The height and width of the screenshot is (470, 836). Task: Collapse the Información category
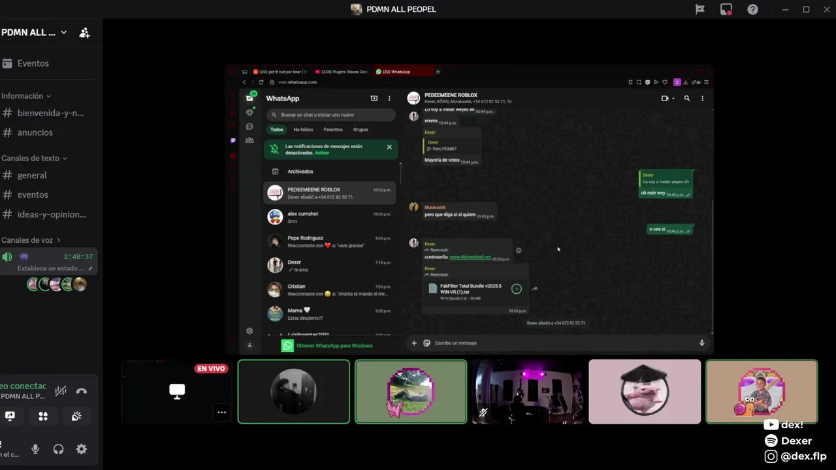(26, 96)
